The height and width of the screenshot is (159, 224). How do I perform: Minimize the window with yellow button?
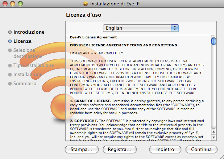(x=13, y=4)
